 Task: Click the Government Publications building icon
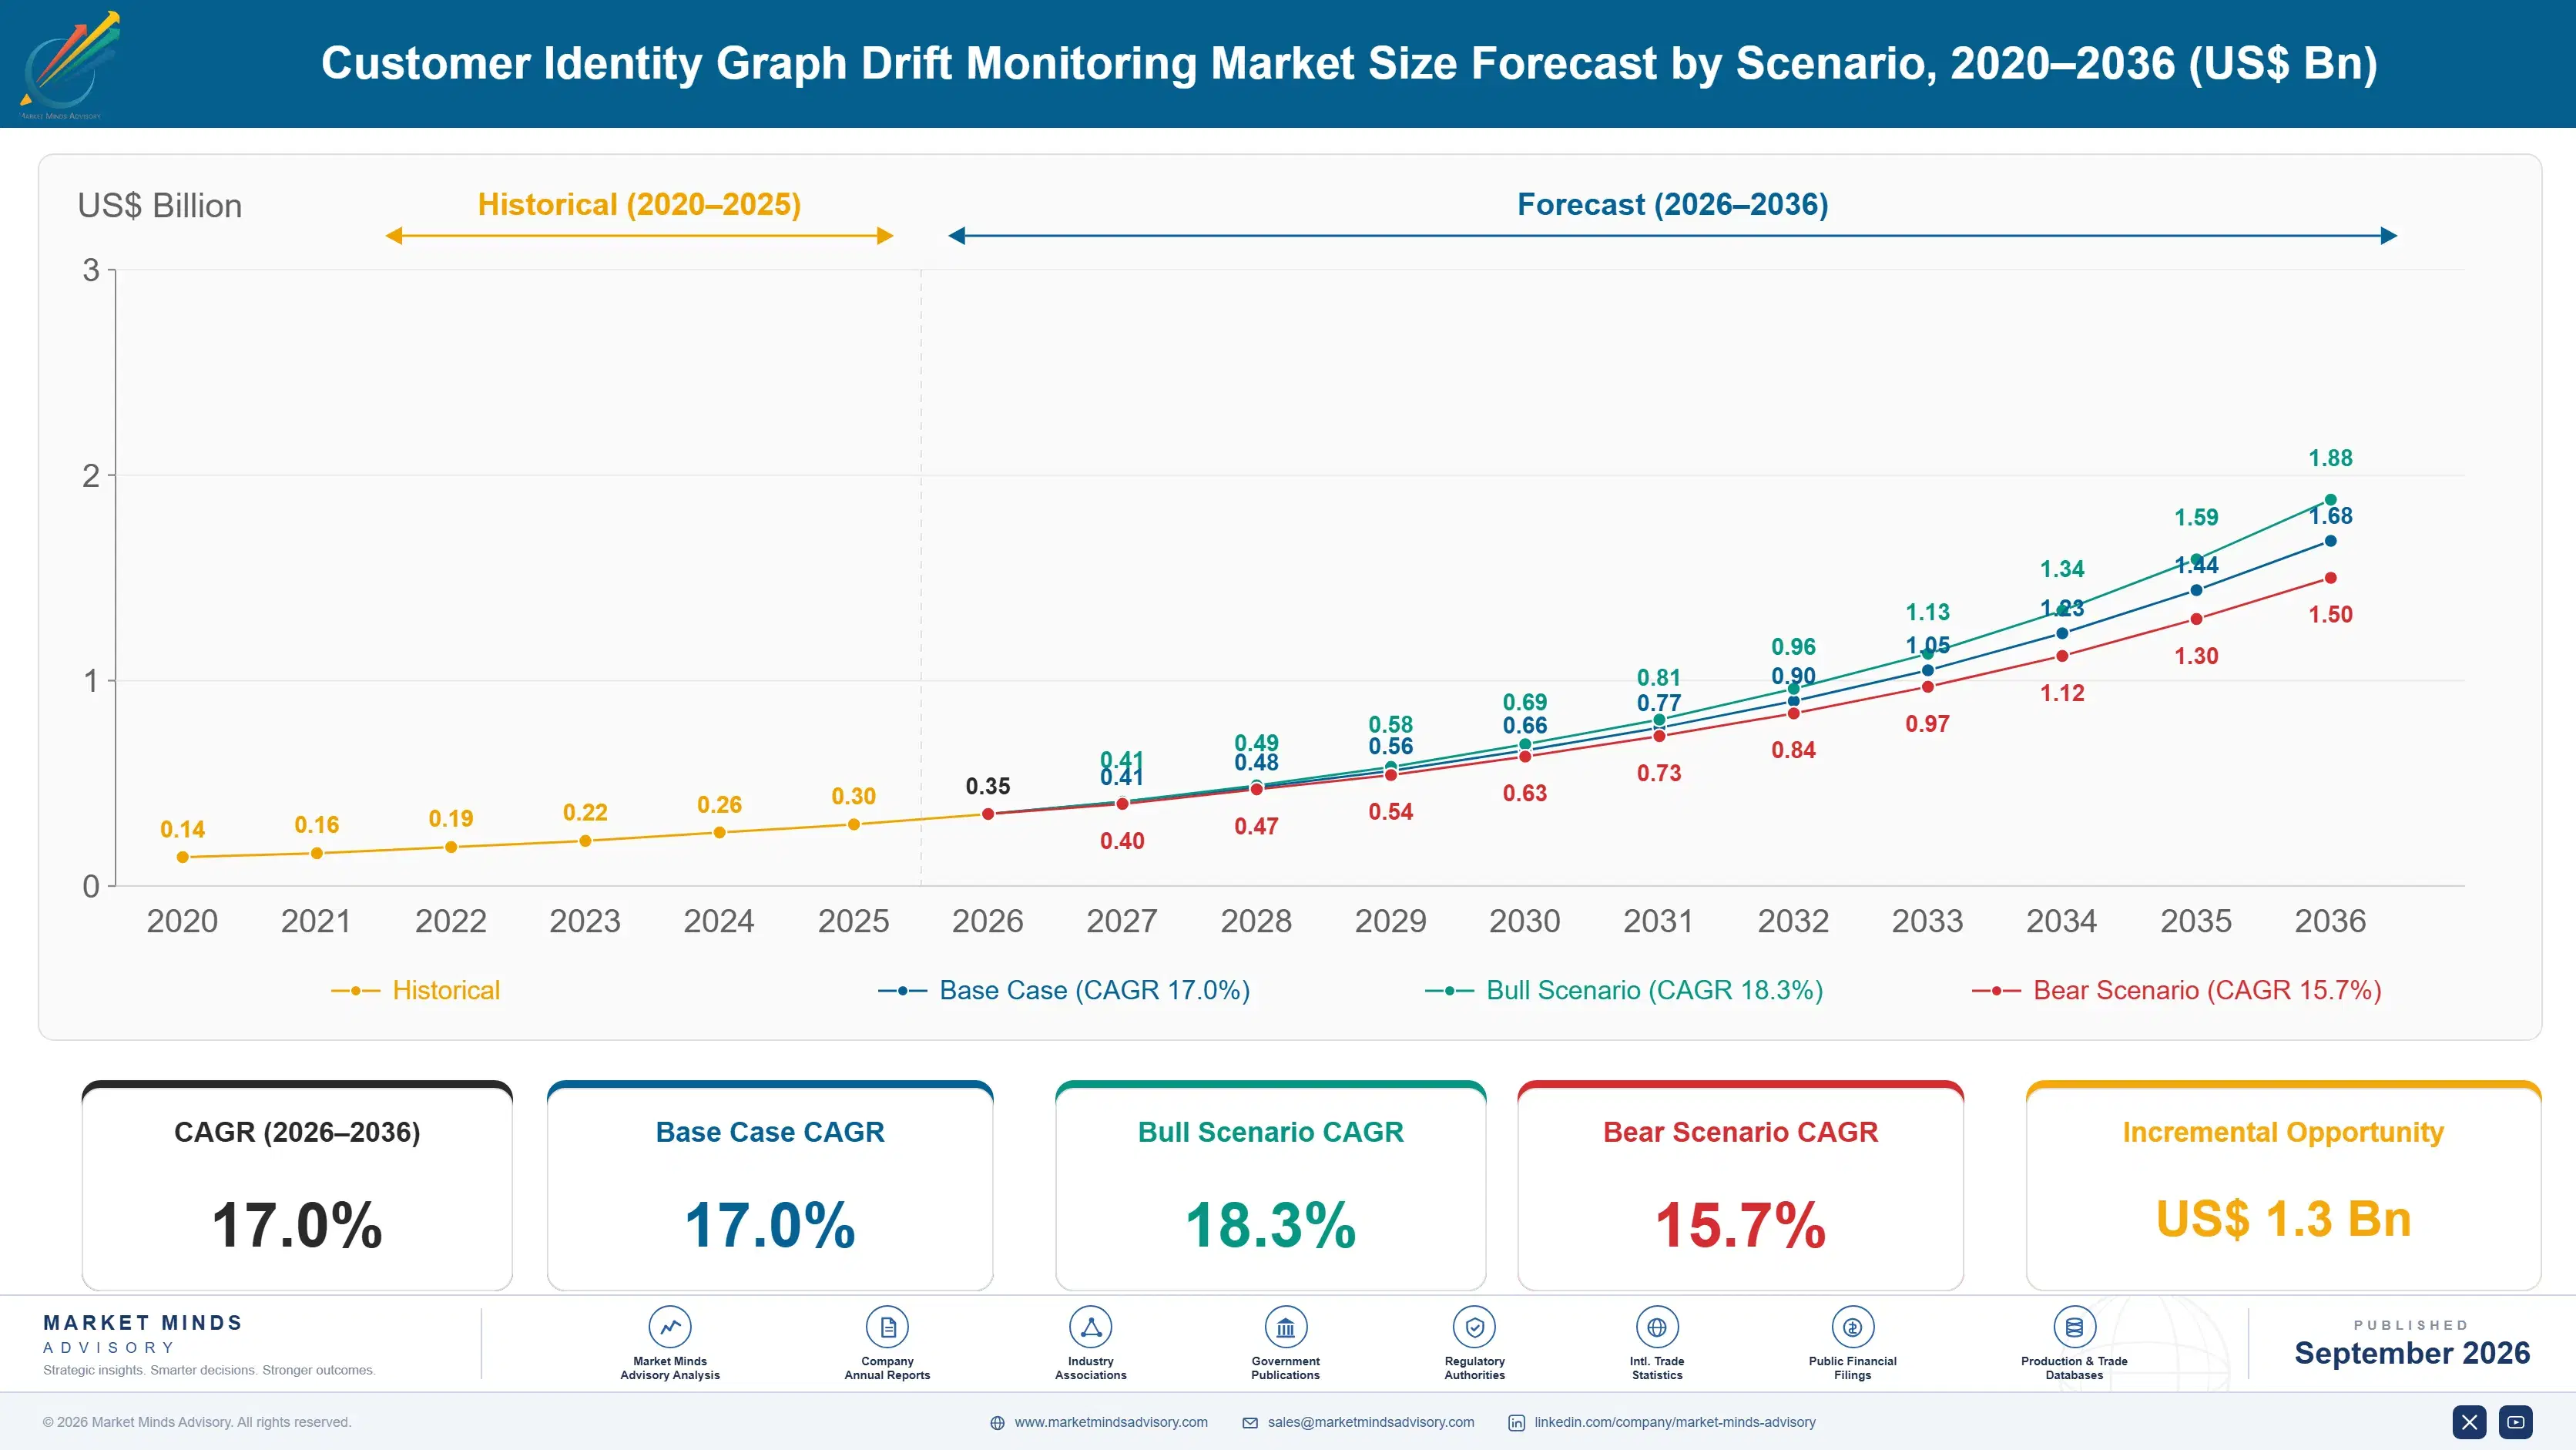(1286, 1327)
